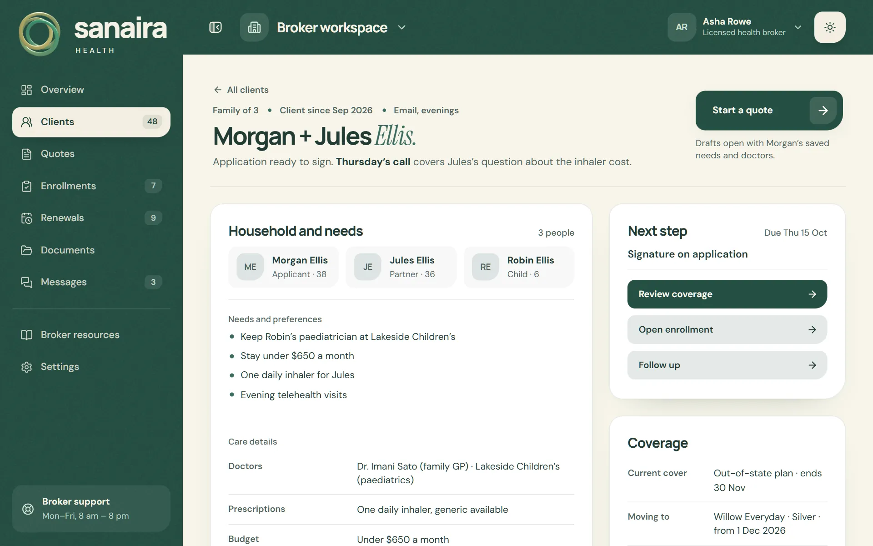Screen dimensions: 873x546
Task: Click the Renewals calendar-clock icon
Action: [x=27, y=218]
